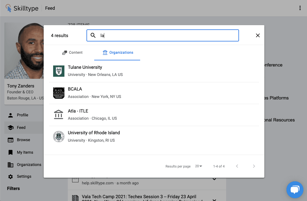Open University of Rhode Island result
Screen dimensions: 307x201
pos(154,137)
